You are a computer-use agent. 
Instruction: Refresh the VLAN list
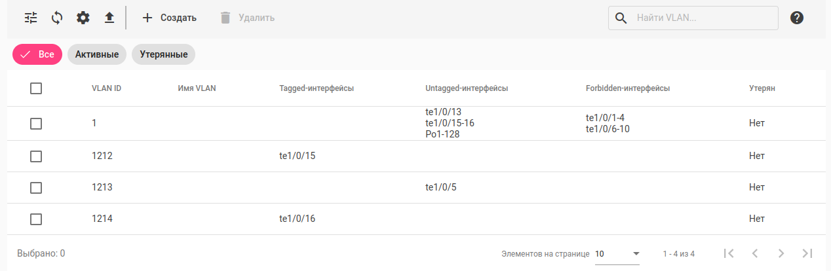click(x=57, y=18)
